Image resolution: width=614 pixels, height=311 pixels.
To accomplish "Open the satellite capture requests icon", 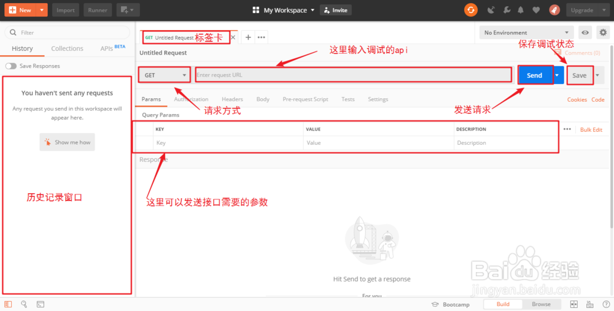I will (491, 10).
